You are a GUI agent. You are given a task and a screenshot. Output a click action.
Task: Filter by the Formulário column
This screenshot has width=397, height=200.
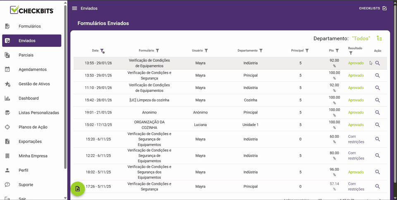158,51
